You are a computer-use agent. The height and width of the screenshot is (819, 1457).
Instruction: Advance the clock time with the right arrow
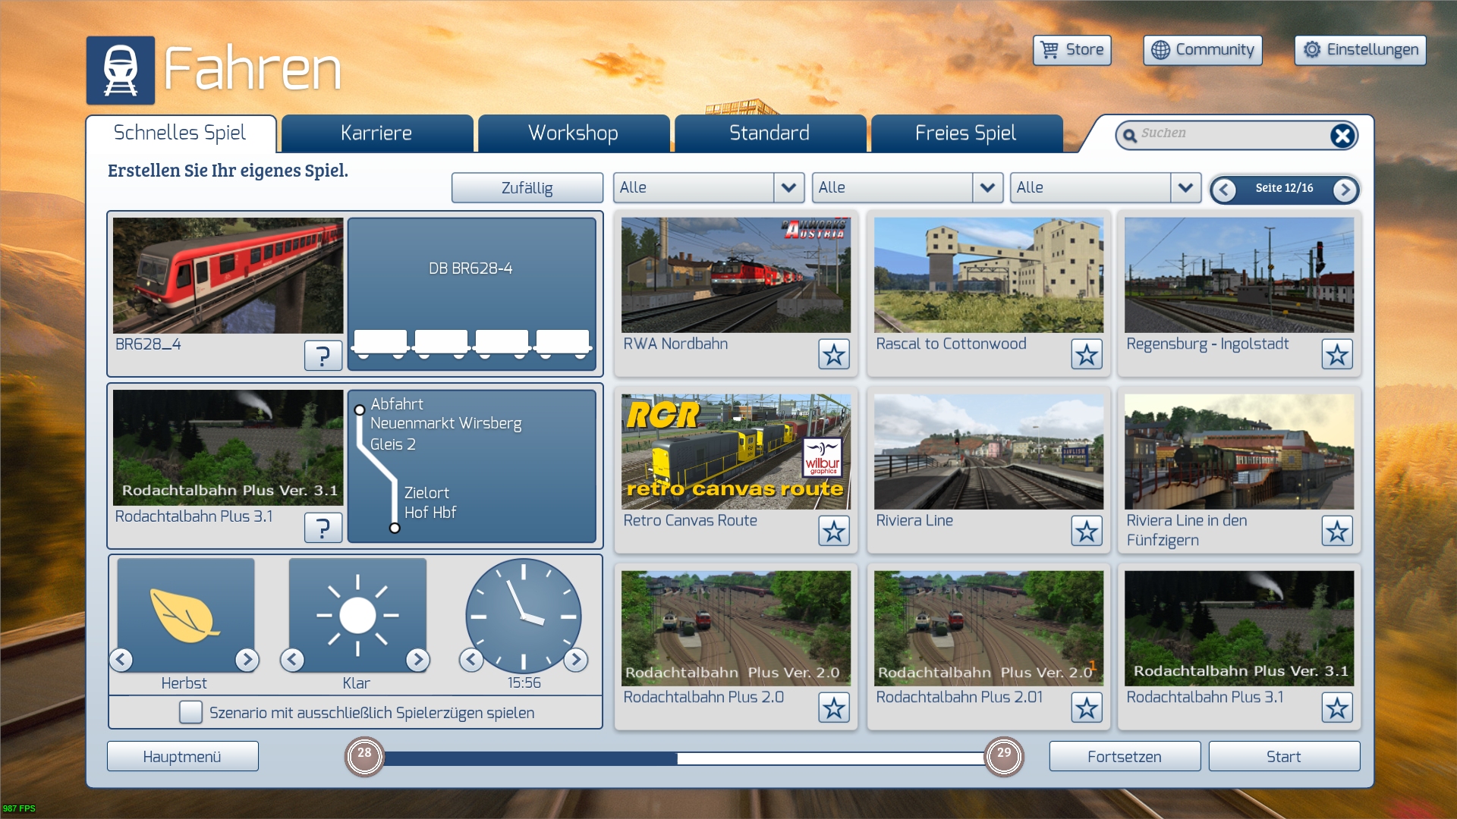pyautogui.click(x=576, y=660)
